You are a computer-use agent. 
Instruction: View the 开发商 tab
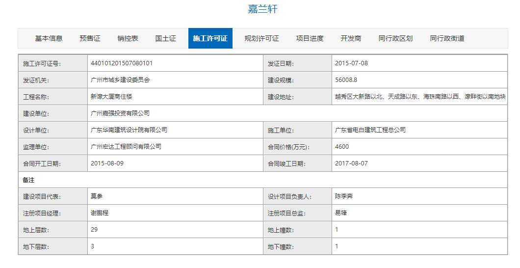pos(351,38)
